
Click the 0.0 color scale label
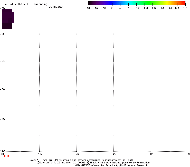pos(177,8)
